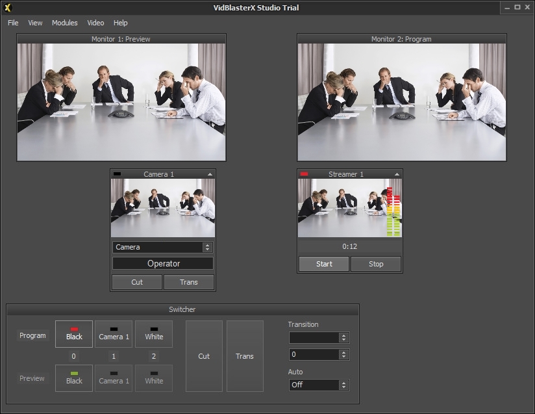Click the Streamer 1 red tally indicator
This screenshot has height=414, width=535.
coord(304,174)
